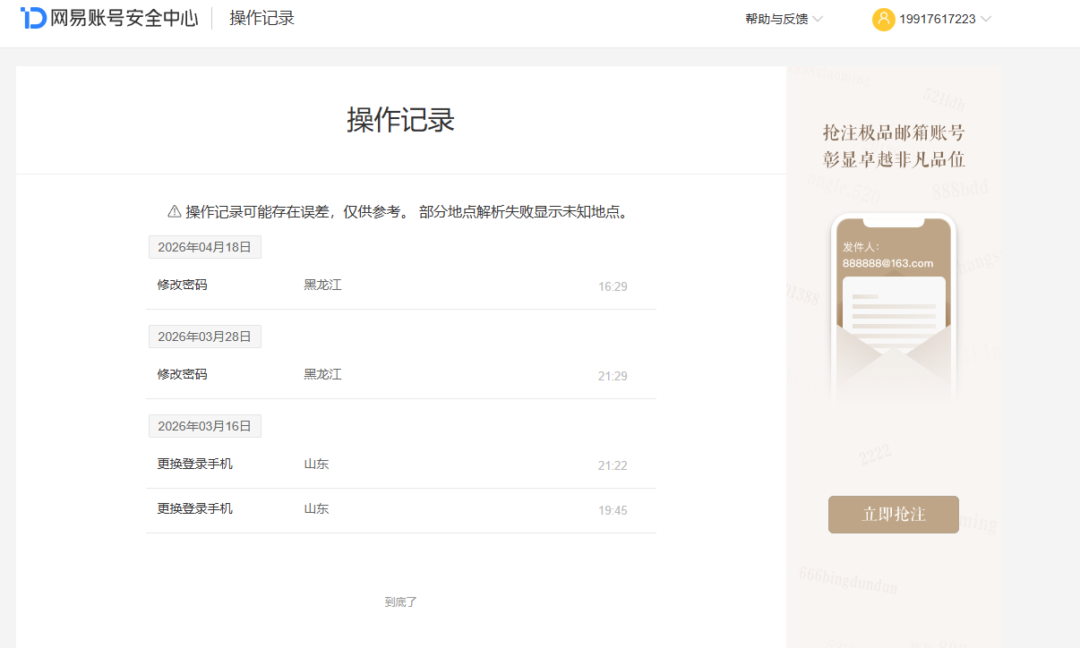Viewport: 1080px width, 648px height.
Task: Click 更换登录手机 entry at 21:22
Action: point(195,464)
